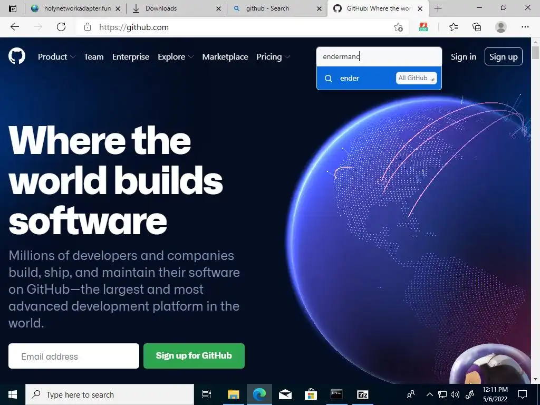The image size is (540, 405).
Task: Open the Settings and more ellipsis menu
Action: 525,27
